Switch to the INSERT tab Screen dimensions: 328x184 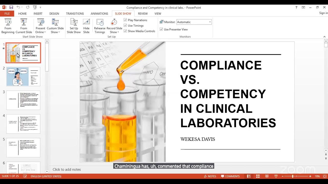pos(38,14)
